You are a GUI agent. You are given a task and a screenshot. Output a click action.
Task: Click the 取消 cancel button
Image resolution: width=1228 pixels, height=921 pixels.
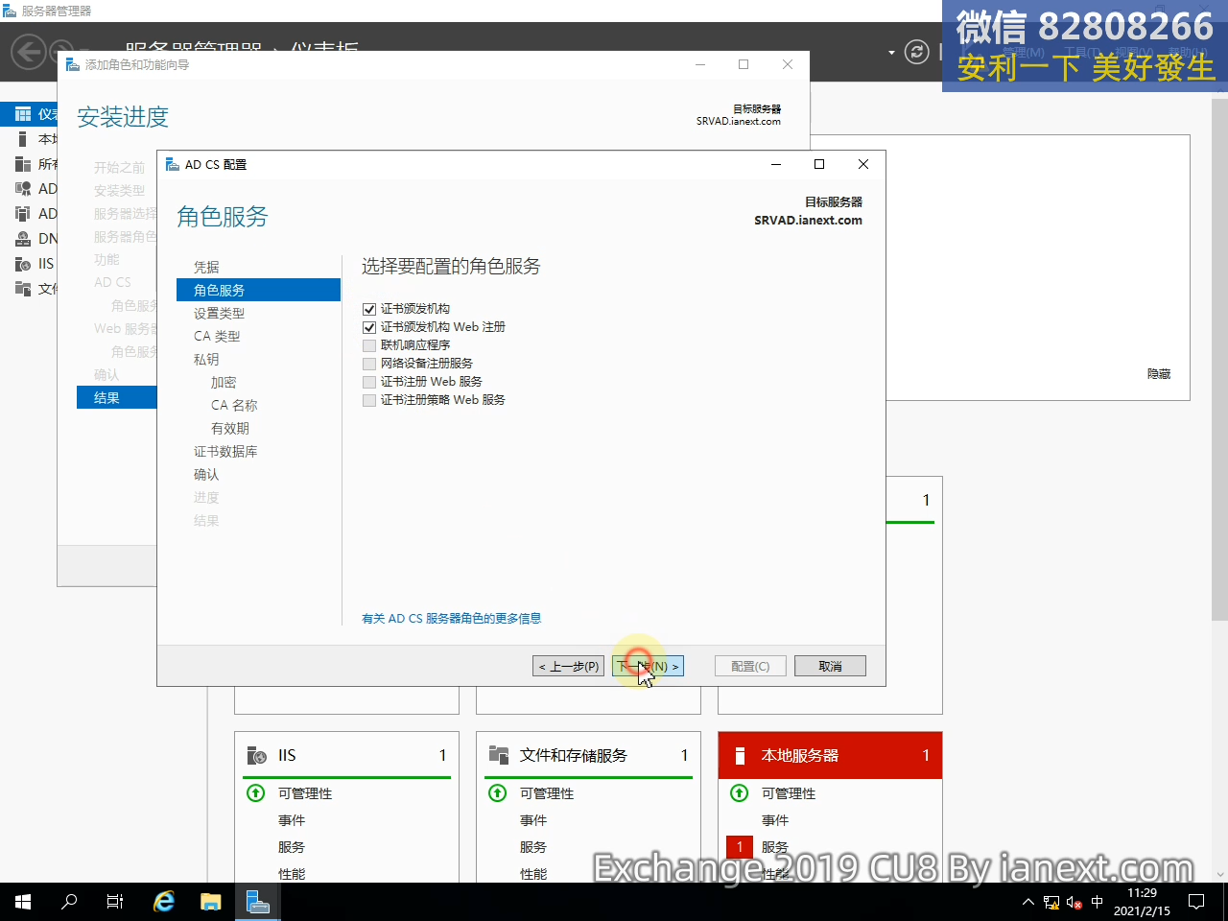830,666
